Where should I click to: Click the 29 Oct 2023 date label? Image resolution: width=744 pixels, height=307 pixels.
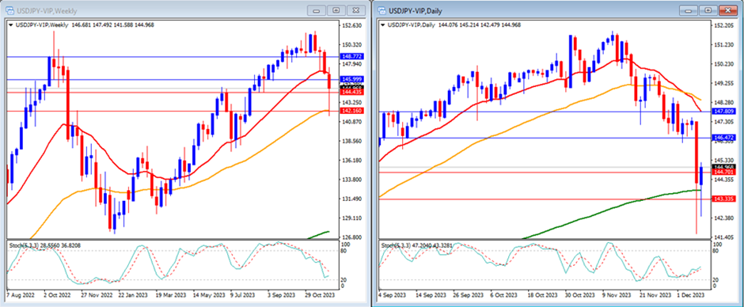pyautogui.click(x=321, y=294)
